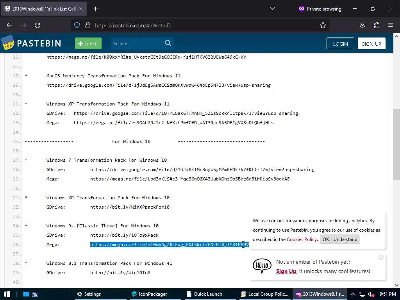Open tracking protection shield icon

(77, 25)
